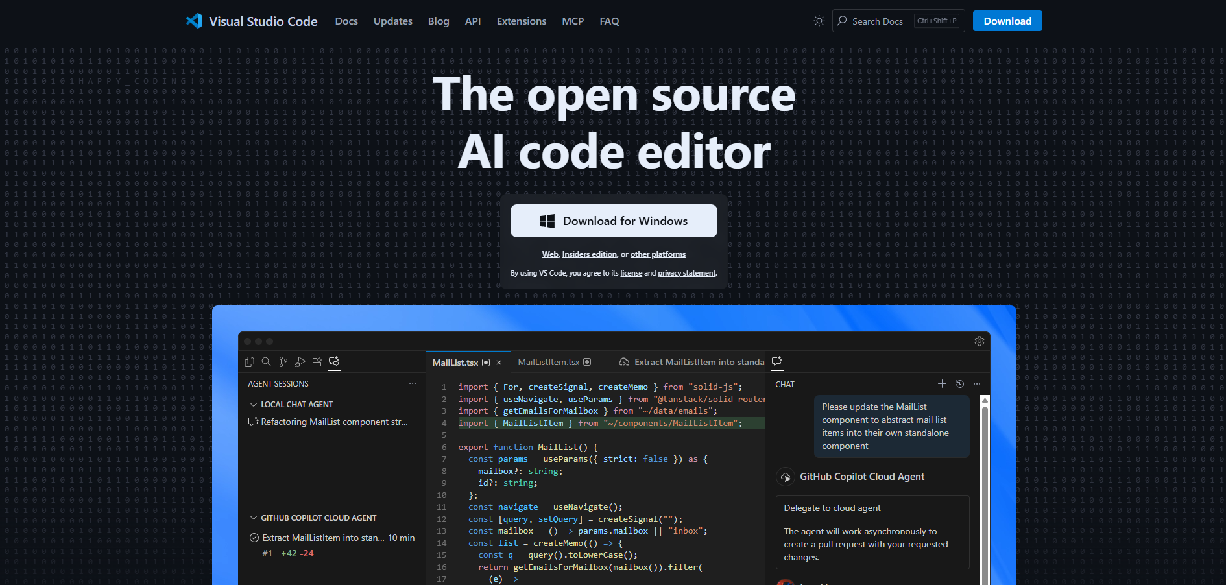The height and width of the screenshot is (585, 1226).
Task: Open the Explorer files icon in editor mockup
Action: [250, 362]
